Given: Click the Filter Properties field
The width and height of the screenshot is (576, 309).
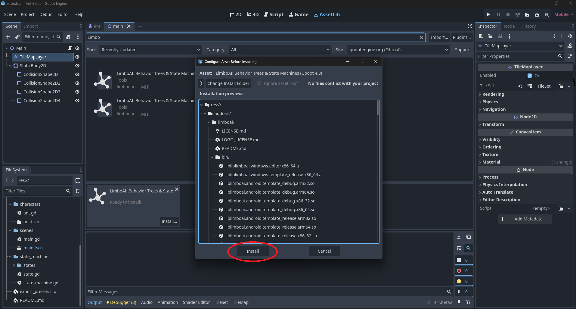Looking at the screenshot, I should point(520,56).
